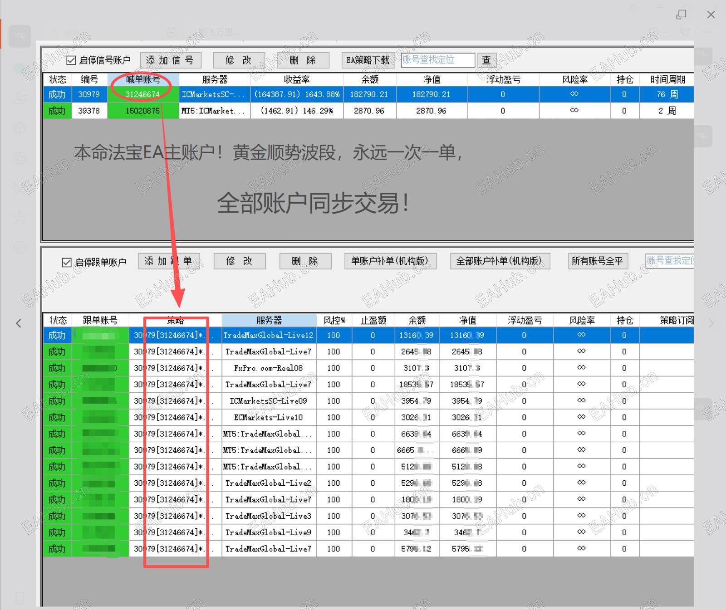The width and height of the screenshot is (726, 610).
Task: Toggle the 启停信号账户 checkbox
Action: pyautogui.click(x=71, y=60)
